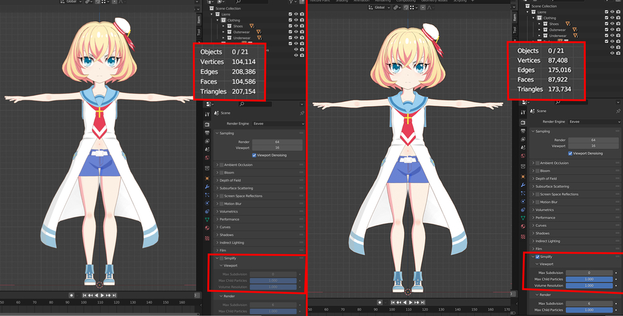Jump to end frame in right window timeline
The width and height of the screenshot is (623, 316).
(x=423, y=302)
